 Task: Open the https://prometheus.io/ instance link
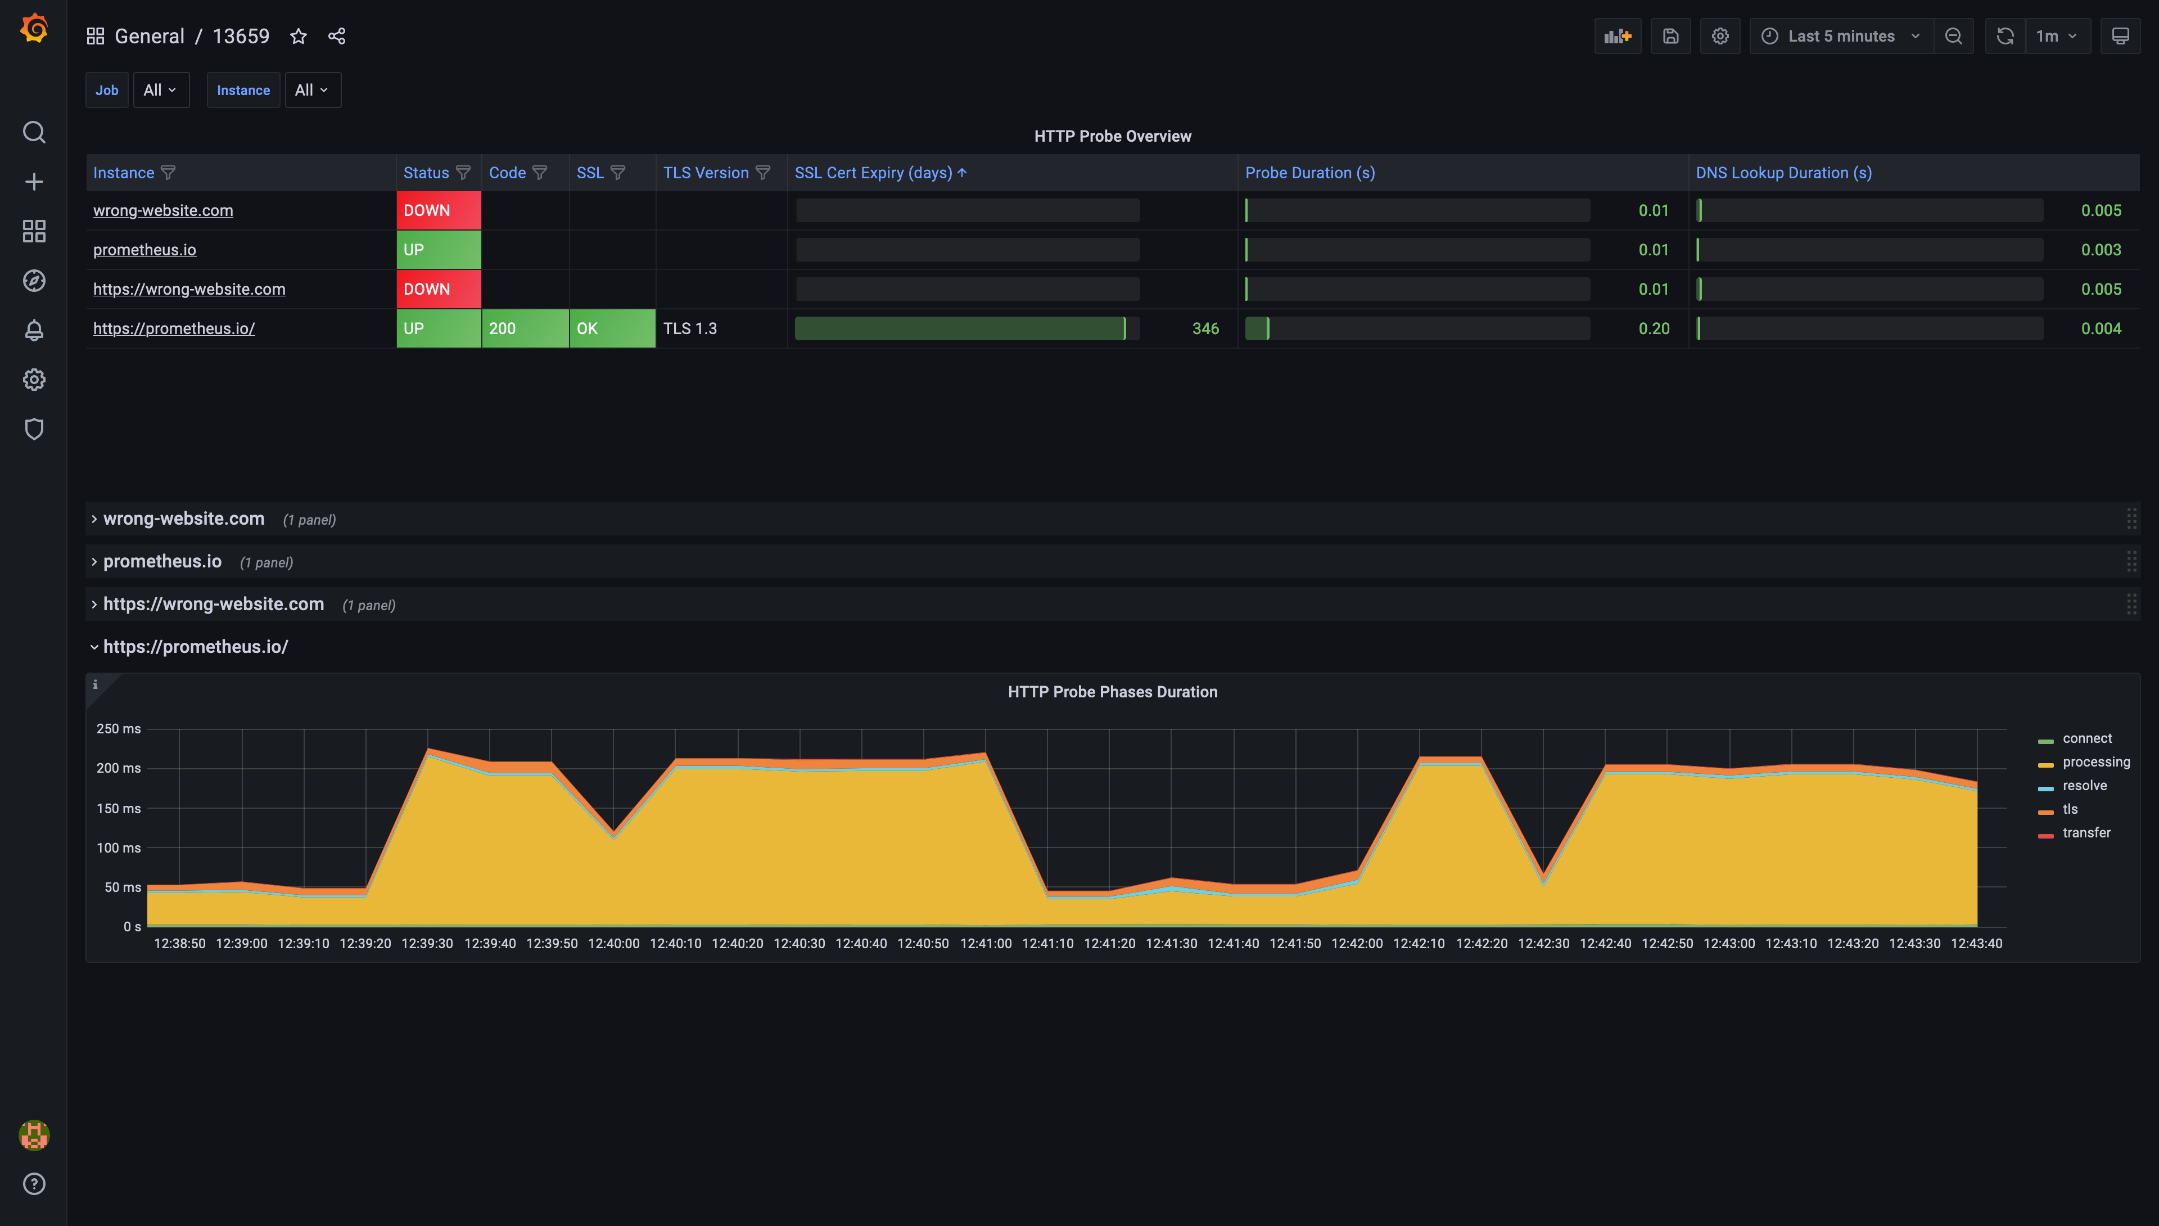pos(174,328)
